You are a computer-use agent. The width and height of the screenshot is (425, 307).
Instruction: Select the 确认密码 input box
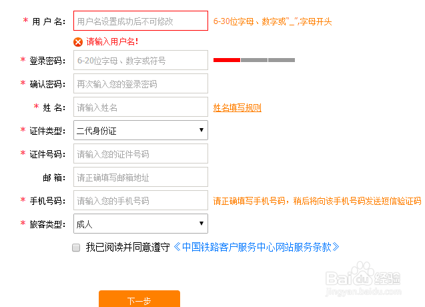pyautogui.click(x=141, y=83)
